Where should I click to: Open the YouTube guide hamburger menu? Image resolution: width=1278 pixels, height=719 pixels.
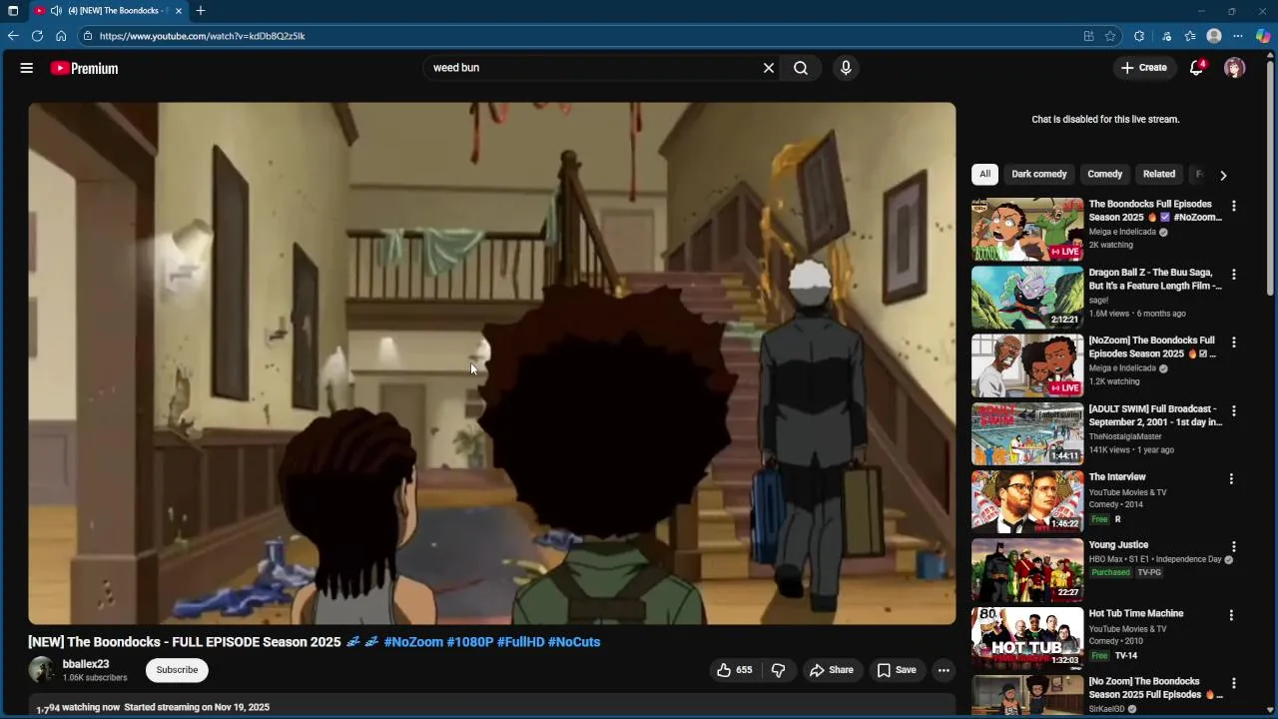click(27, 68)
